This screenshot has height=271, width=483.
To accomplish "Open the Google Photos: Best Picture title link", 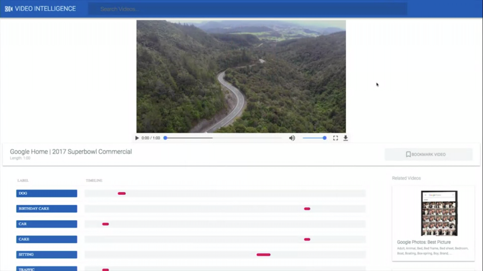I will pos(424,242).
